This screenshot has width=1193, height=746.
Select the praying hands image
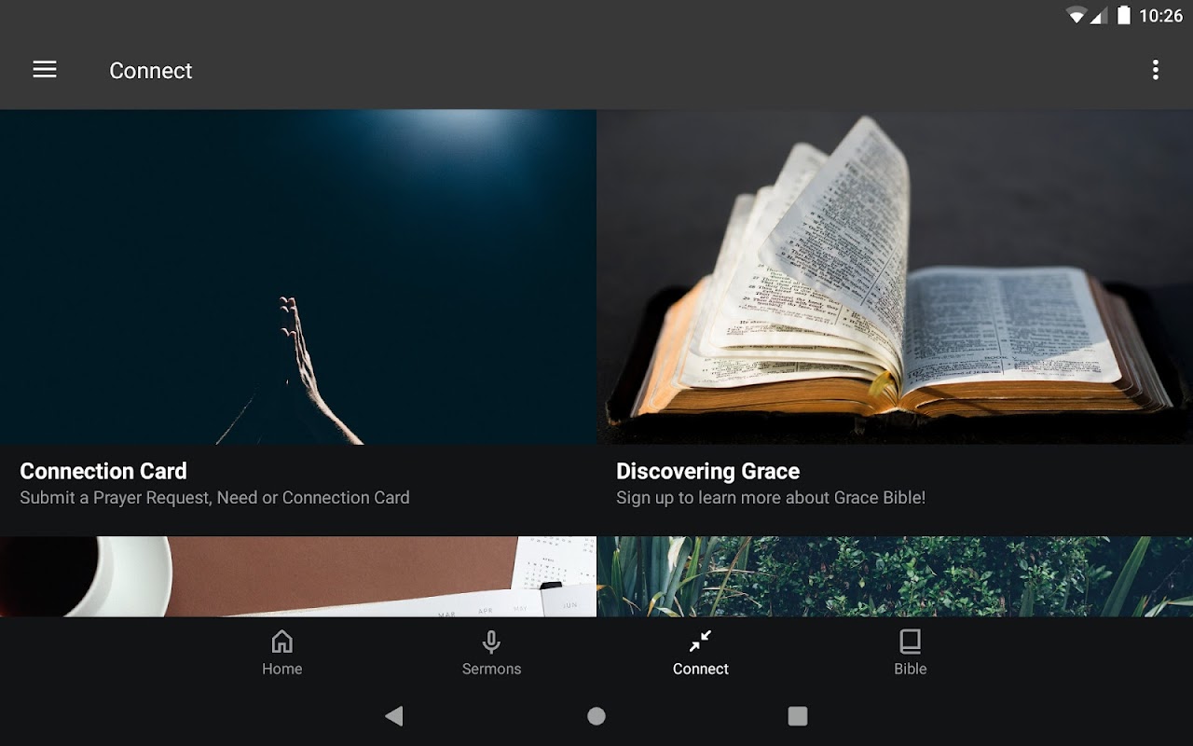pyautogui.click(x=298, y=277)
